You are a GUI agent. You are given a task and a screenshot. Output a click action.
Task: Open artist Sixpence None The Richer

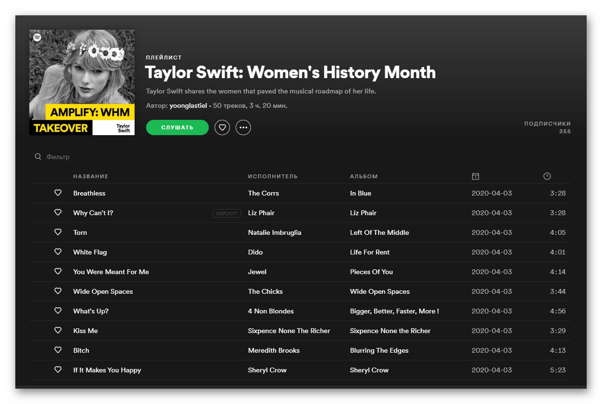[289, 331]
